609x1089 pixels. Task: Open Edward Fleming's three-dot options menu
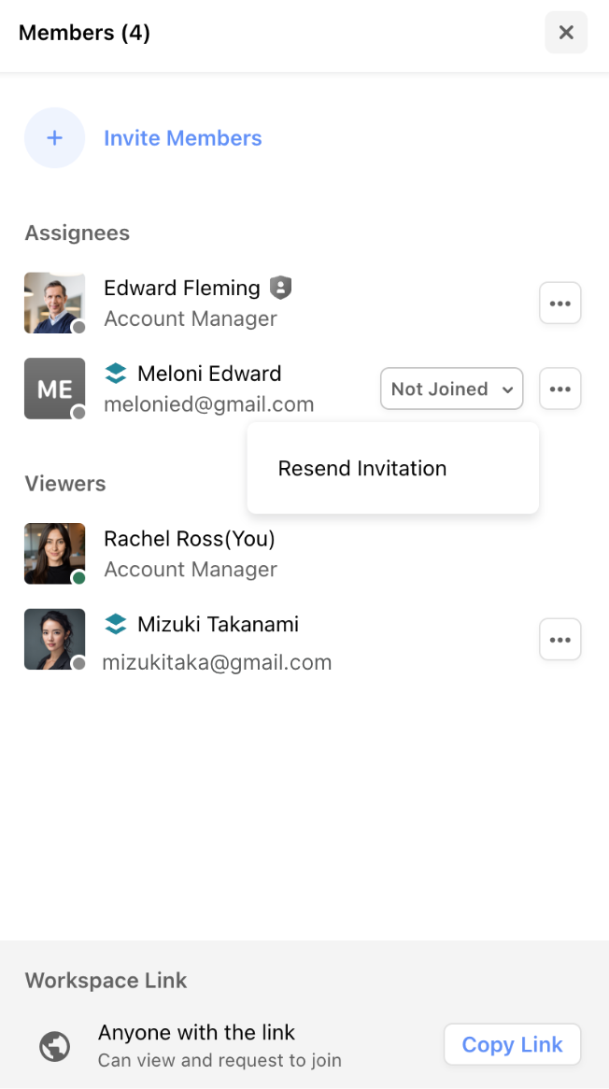point(560,304)
